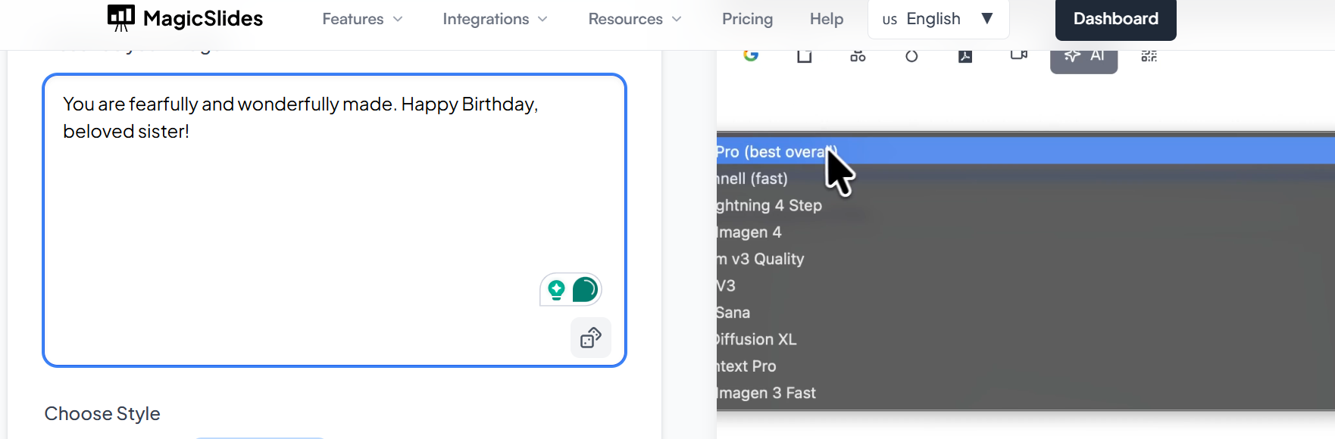
Task: Expand the Integrations menu
Action: (495, 19)
